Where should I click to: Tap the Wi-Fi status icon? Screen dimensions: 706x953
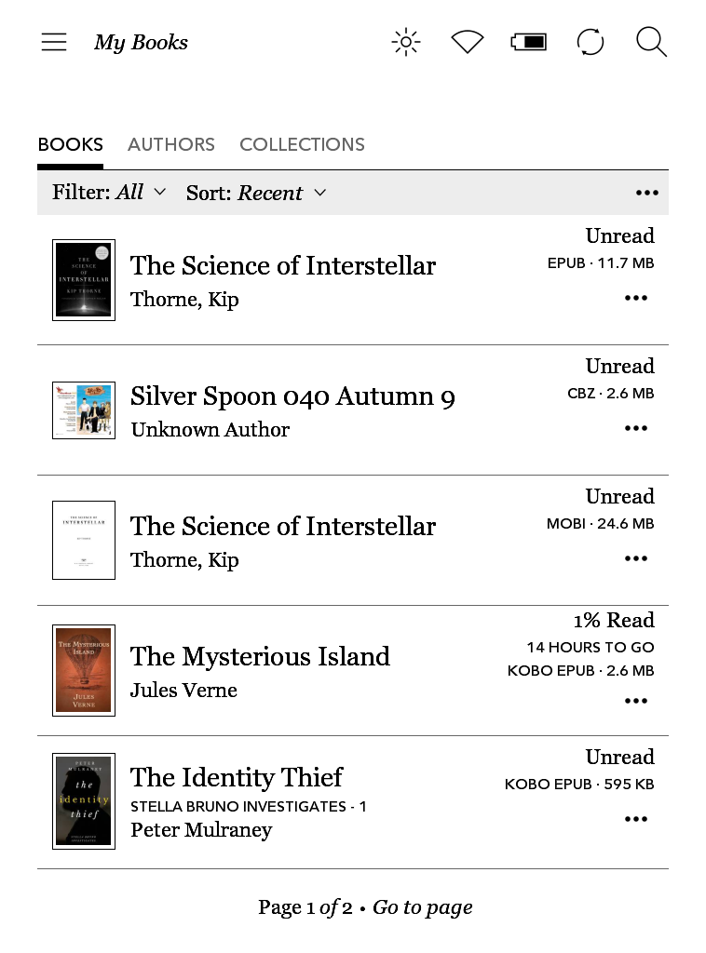(x=468, y=42)
